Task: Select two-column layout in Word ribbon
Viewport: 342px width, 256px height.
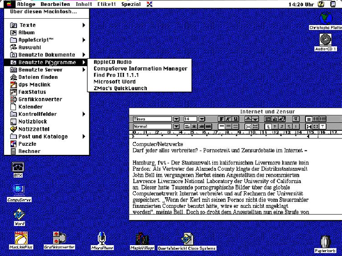Action: point(316,119)
